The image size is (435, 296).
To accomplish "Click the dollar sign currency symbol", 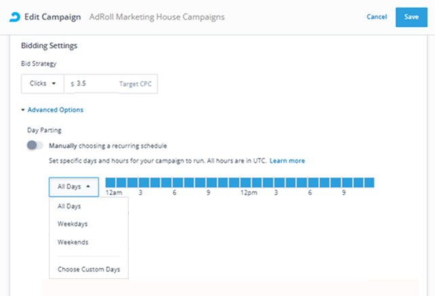I will click(72, 84).
